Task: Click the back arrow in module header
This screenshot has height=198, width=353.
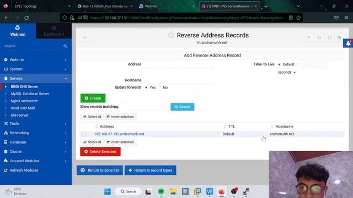Action: [85, 37]
